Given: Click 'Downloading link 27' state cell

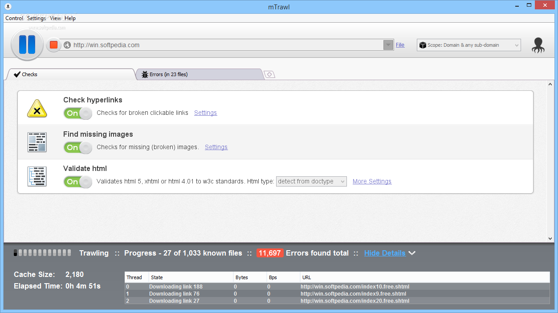Looking at the screenshot, I should 174,301.
